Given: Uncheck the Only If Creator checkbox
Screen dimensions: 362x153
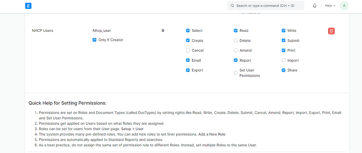Looking at the screenshot, I should pyautogui.click(x=94, y=40).
